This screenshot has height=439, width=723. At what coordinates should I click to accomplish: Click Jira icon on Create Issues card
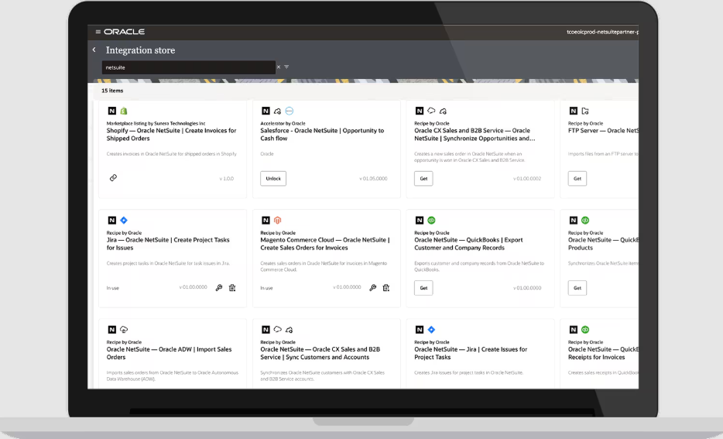(x=431, y=330)
